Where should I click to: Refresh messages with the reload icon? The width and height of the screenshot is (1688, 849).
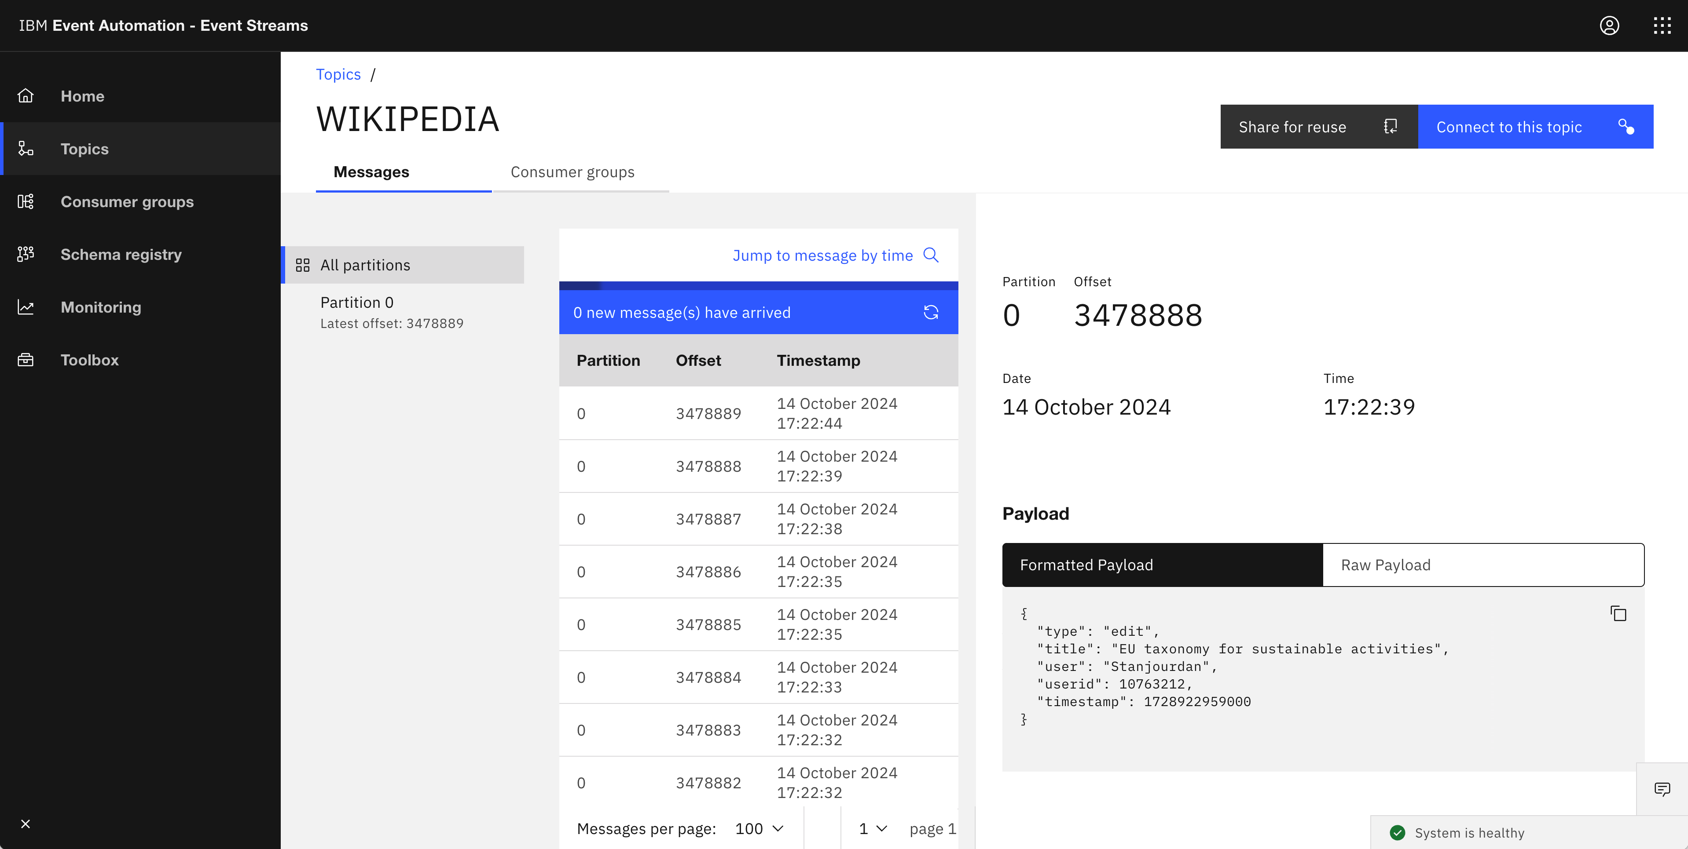[x=931, y=312]
